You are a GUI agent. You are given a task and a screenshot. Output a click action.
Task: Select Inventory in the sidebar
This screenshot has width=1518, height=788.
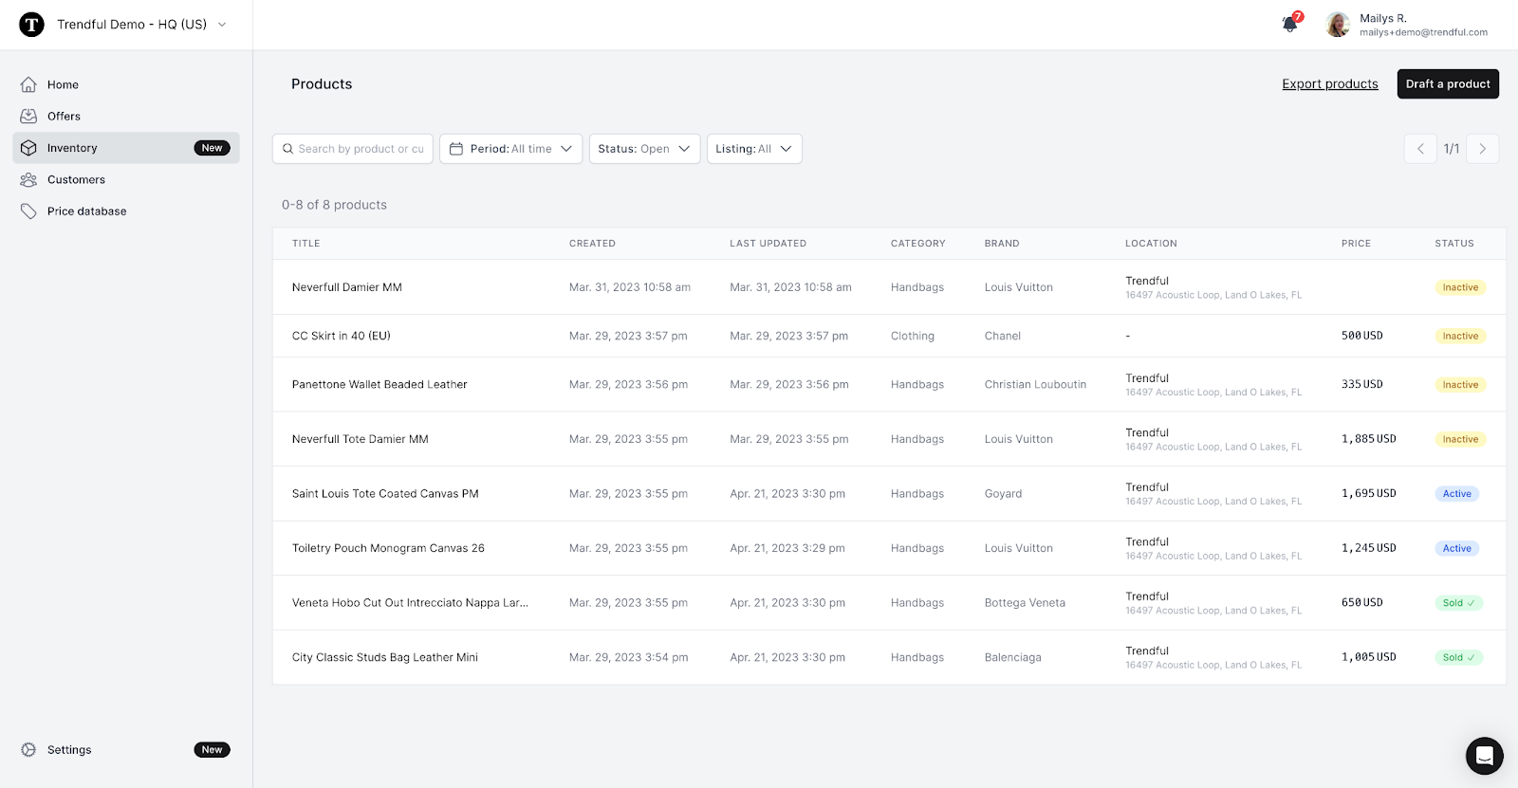click(x=126, y=148)
